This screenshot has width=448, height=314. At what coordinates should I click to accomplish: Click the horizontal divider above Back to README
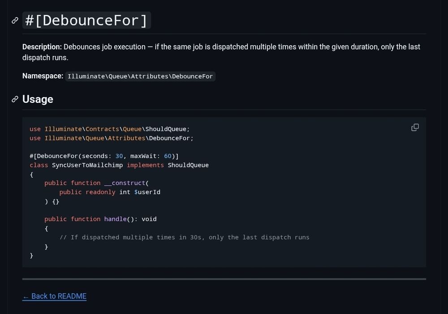(224, 279)
